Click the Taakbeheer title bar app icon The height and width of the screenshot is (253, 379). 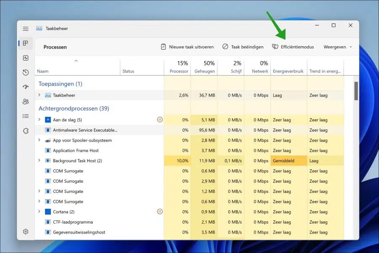tap(39, 29)
